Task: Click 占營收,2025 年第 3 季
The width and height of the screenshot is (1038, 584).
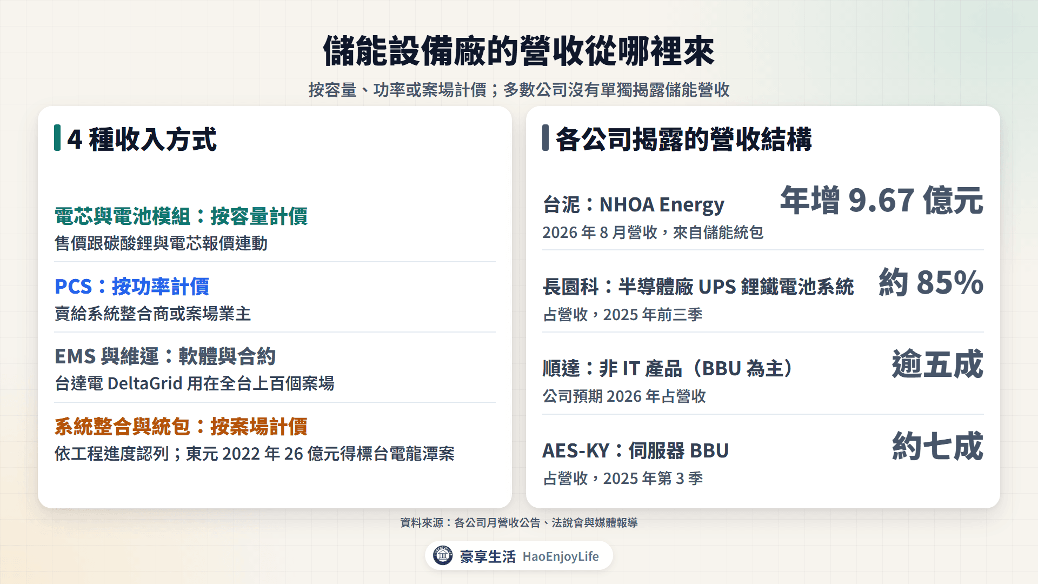Action: [623, 479]
